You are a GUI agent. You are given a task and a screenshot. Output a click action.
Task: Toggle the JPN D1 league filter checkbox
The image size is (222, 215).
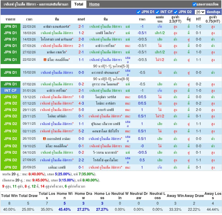point(139,12)
